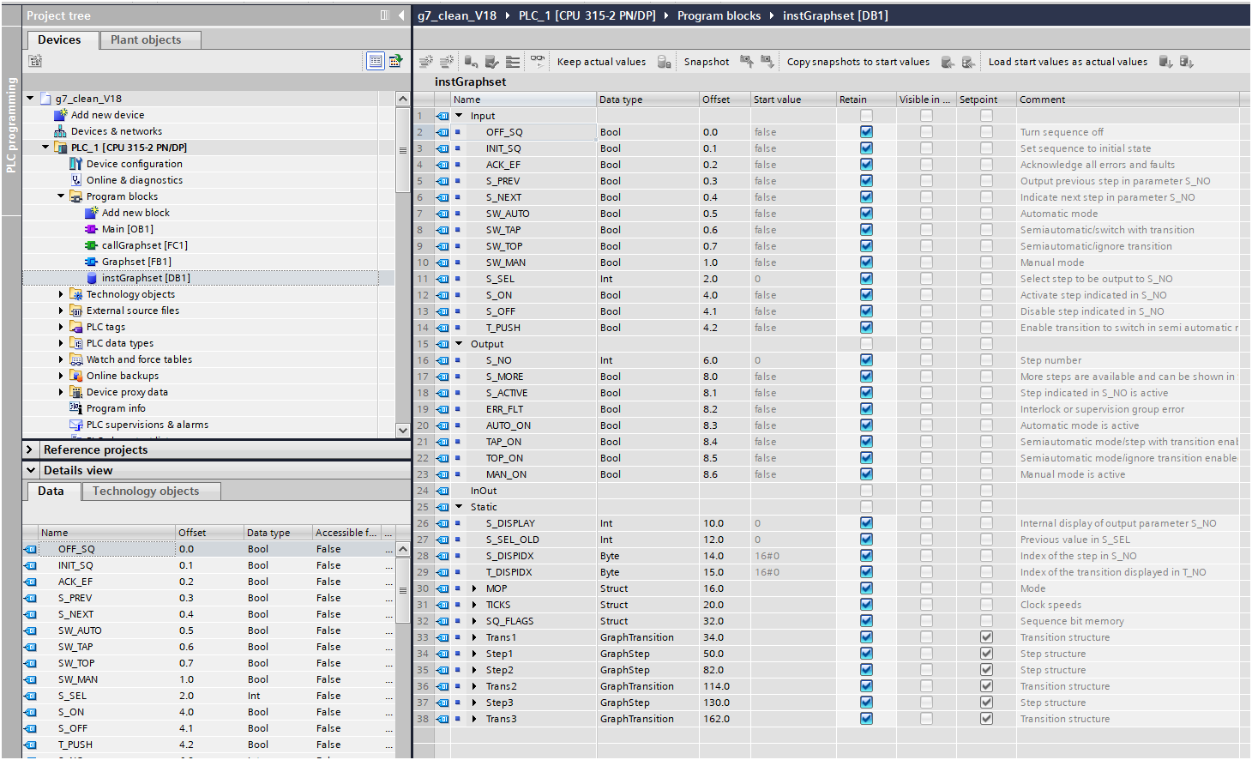The height and width of the screenshot is (760, 1252).
Task: Expand the MOP struct row
Action: tap(474, 588)
